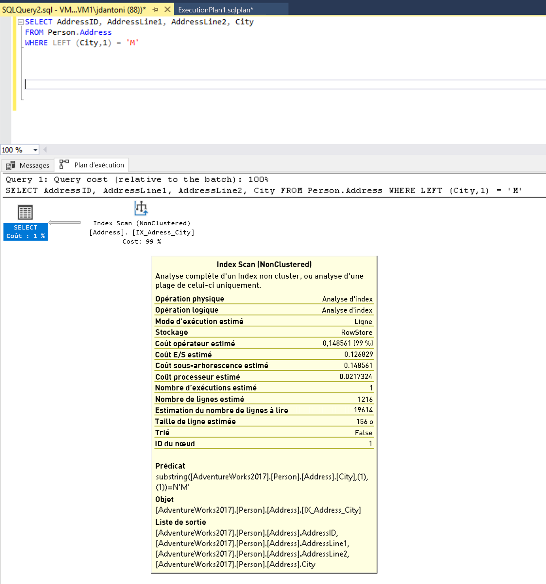Image resolution: width=546 pixels, height=584 pixels.
Task: Switch to ExecutionPlan1.sqlplan tab
Action: tap(215, 10)
